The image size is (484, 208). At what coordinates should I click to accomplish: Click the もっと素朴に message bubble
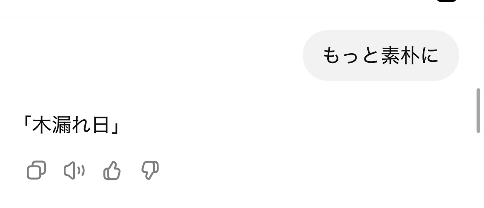click(381, 55)
